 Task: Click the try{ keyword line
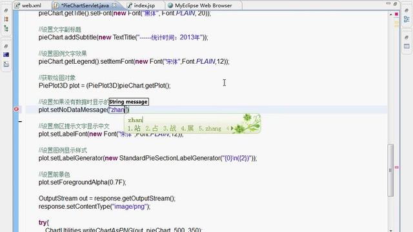coord(44,222)
